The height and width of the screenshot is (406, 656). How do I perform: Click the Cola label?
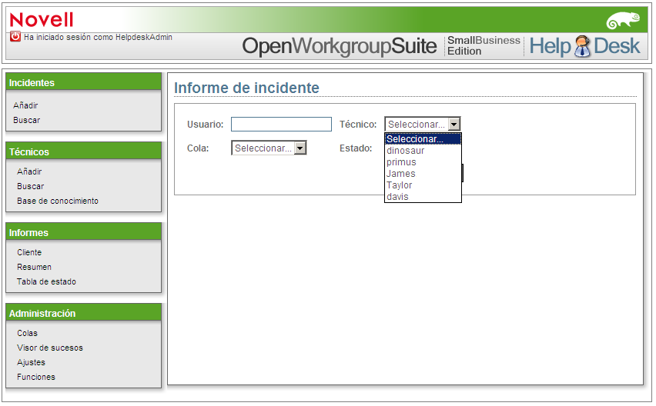click(x=198, y=148)
